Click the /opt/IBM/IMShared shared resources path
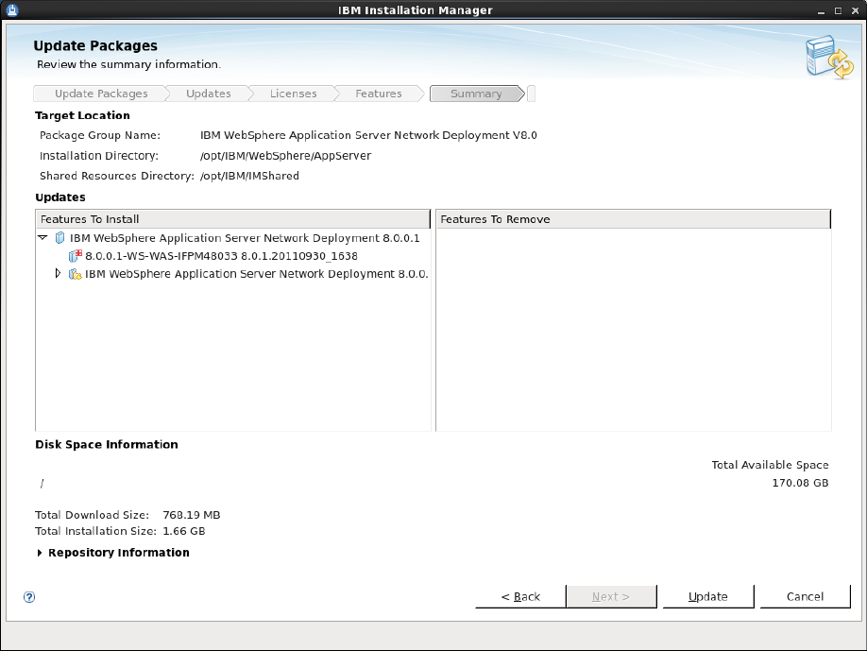 pyautogui.click(x=249, y=176)
